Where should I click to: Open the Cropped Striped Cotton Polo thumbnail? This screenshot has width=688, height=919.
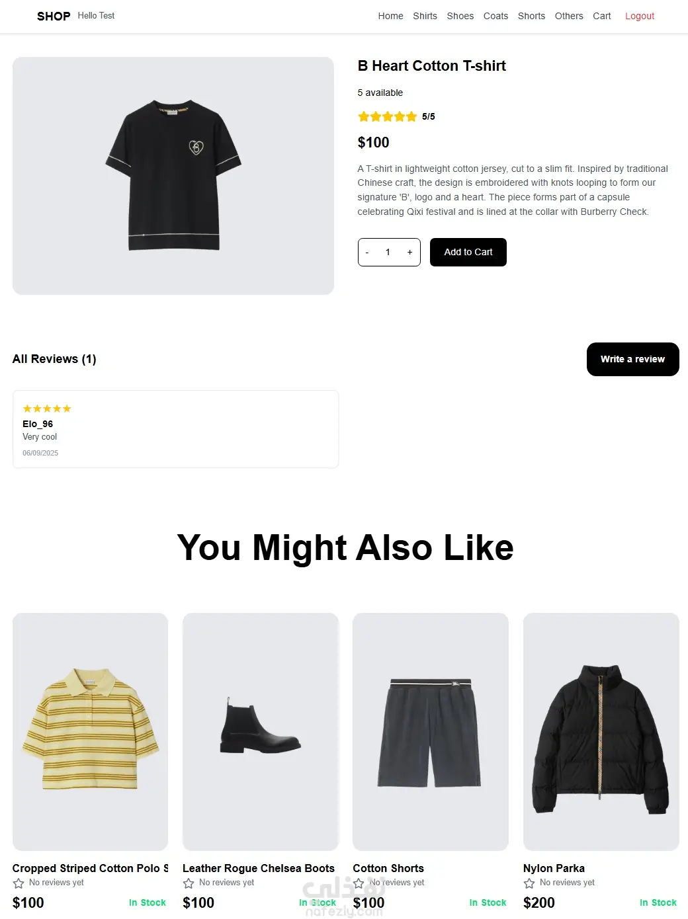(90, 731)
